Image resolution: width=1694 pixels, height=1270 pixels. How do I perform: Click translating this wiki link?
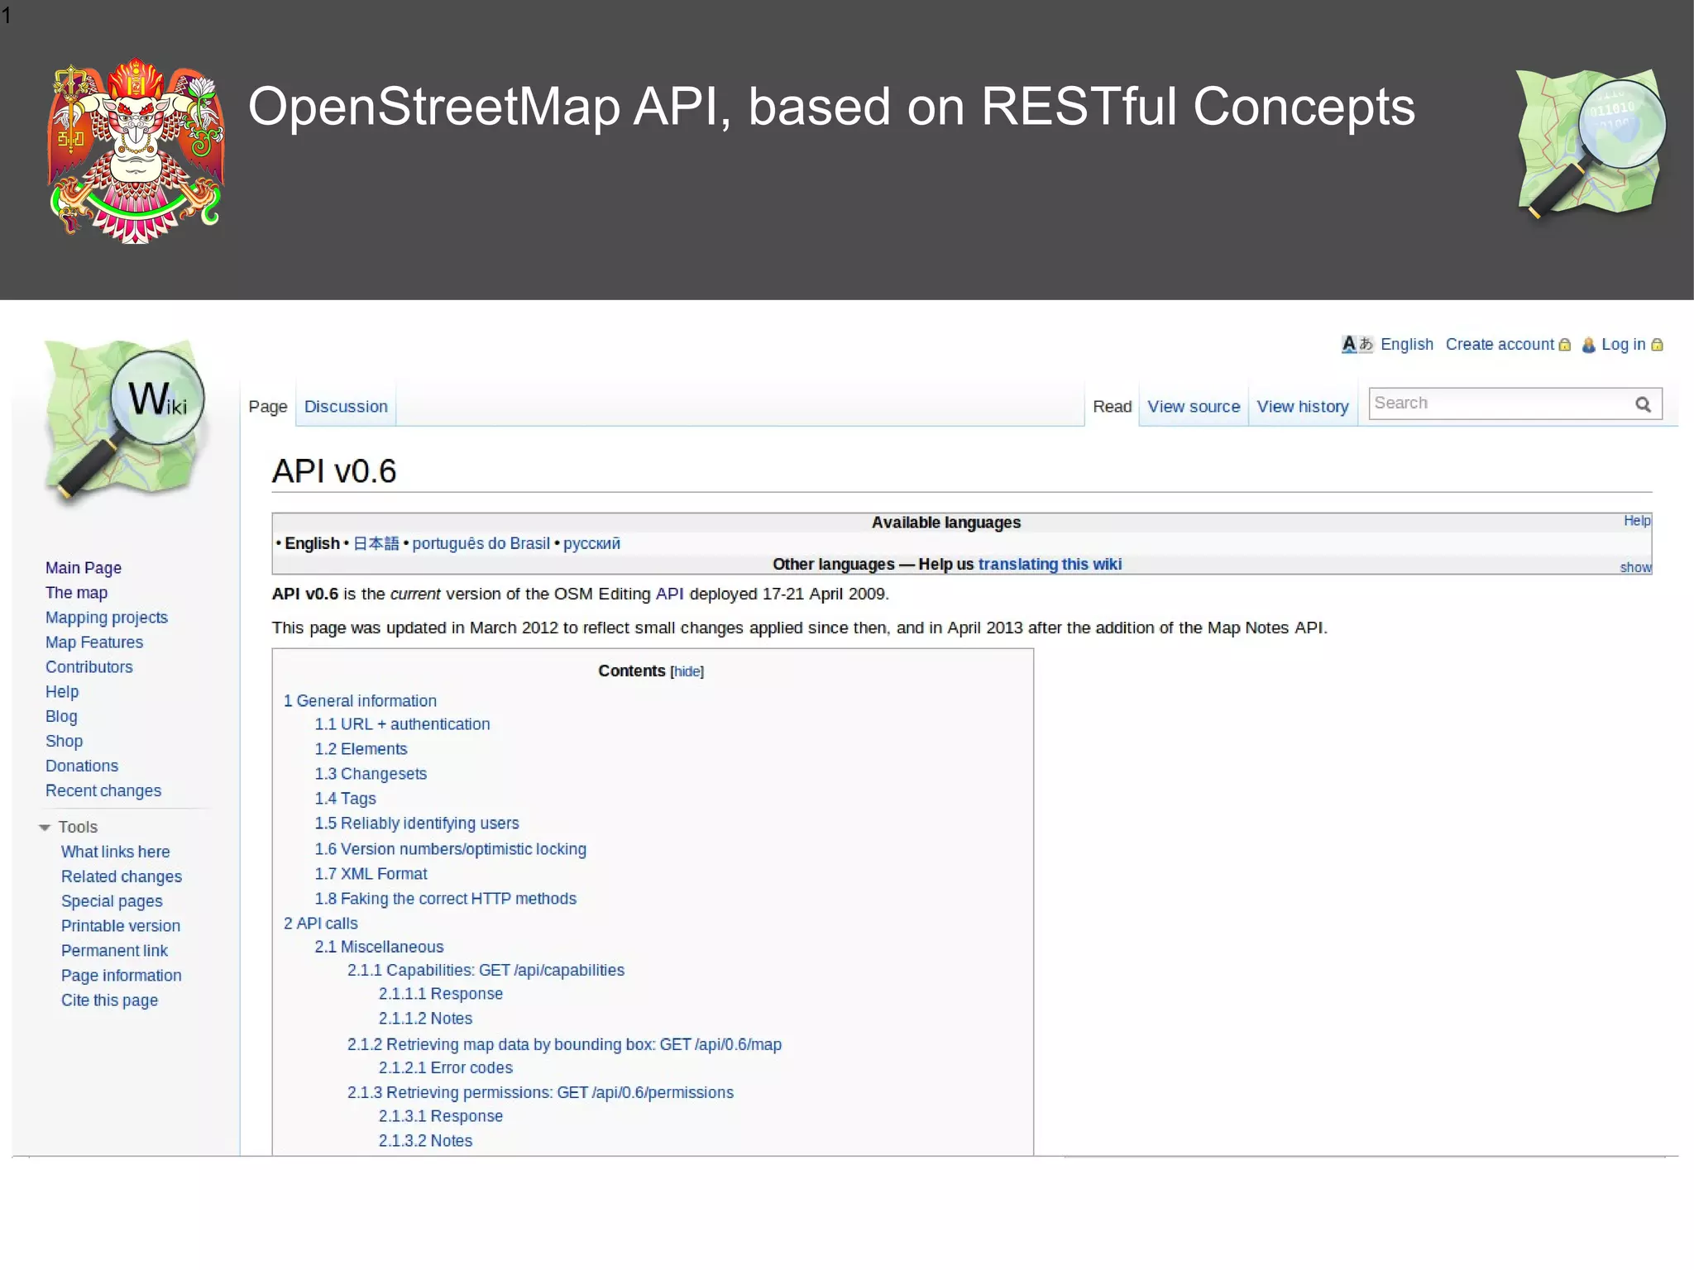click(1050, 564)
